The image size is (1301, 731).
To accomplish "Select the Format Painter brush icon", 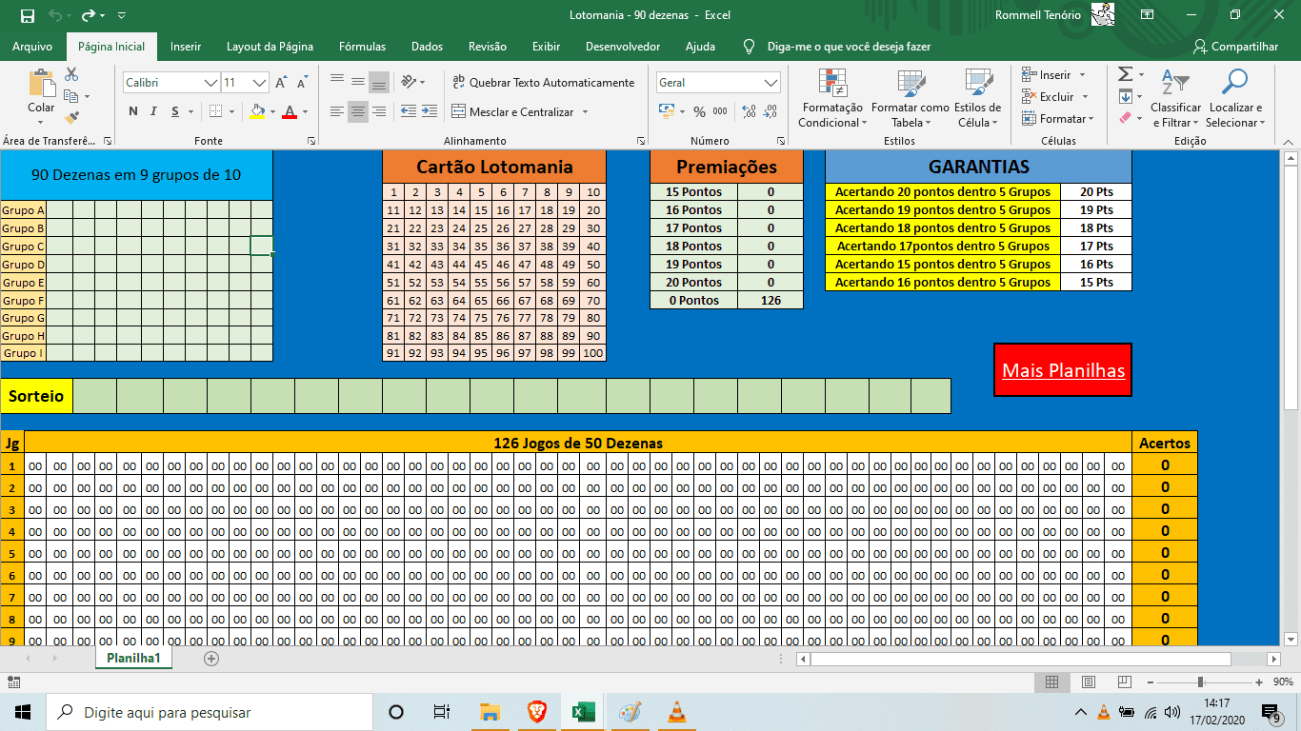I will point(71,118).
